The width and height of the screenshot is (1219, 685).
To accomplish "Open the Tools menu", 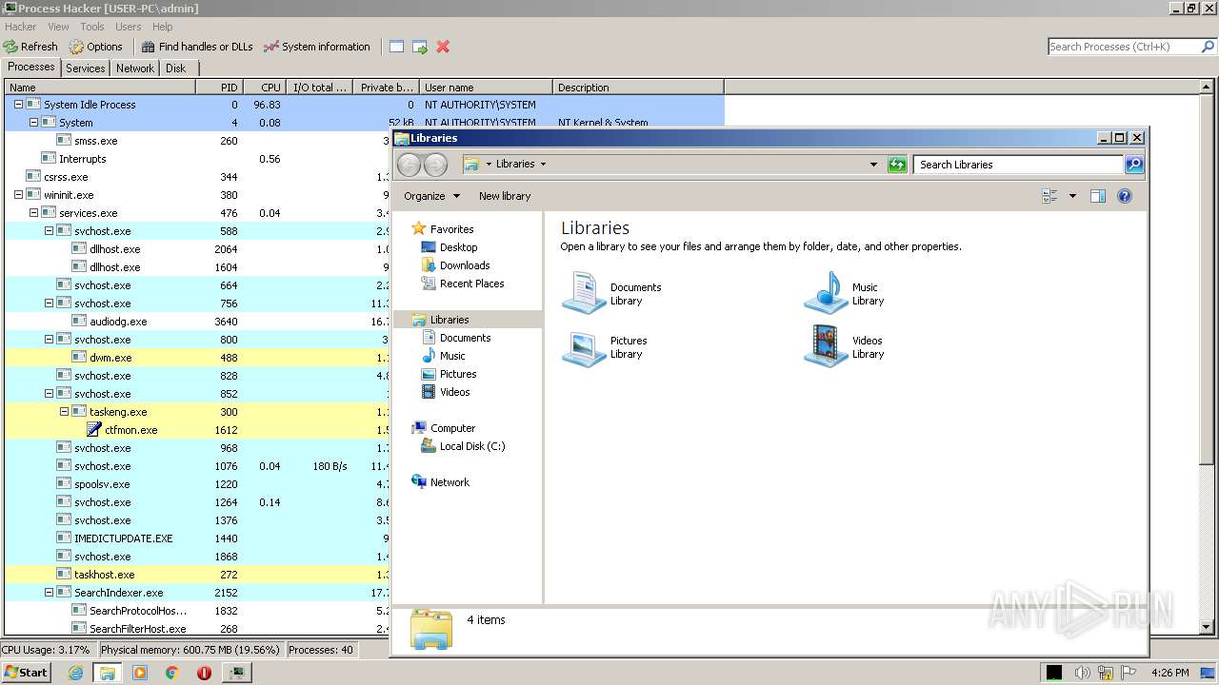I will pos(92,27).
